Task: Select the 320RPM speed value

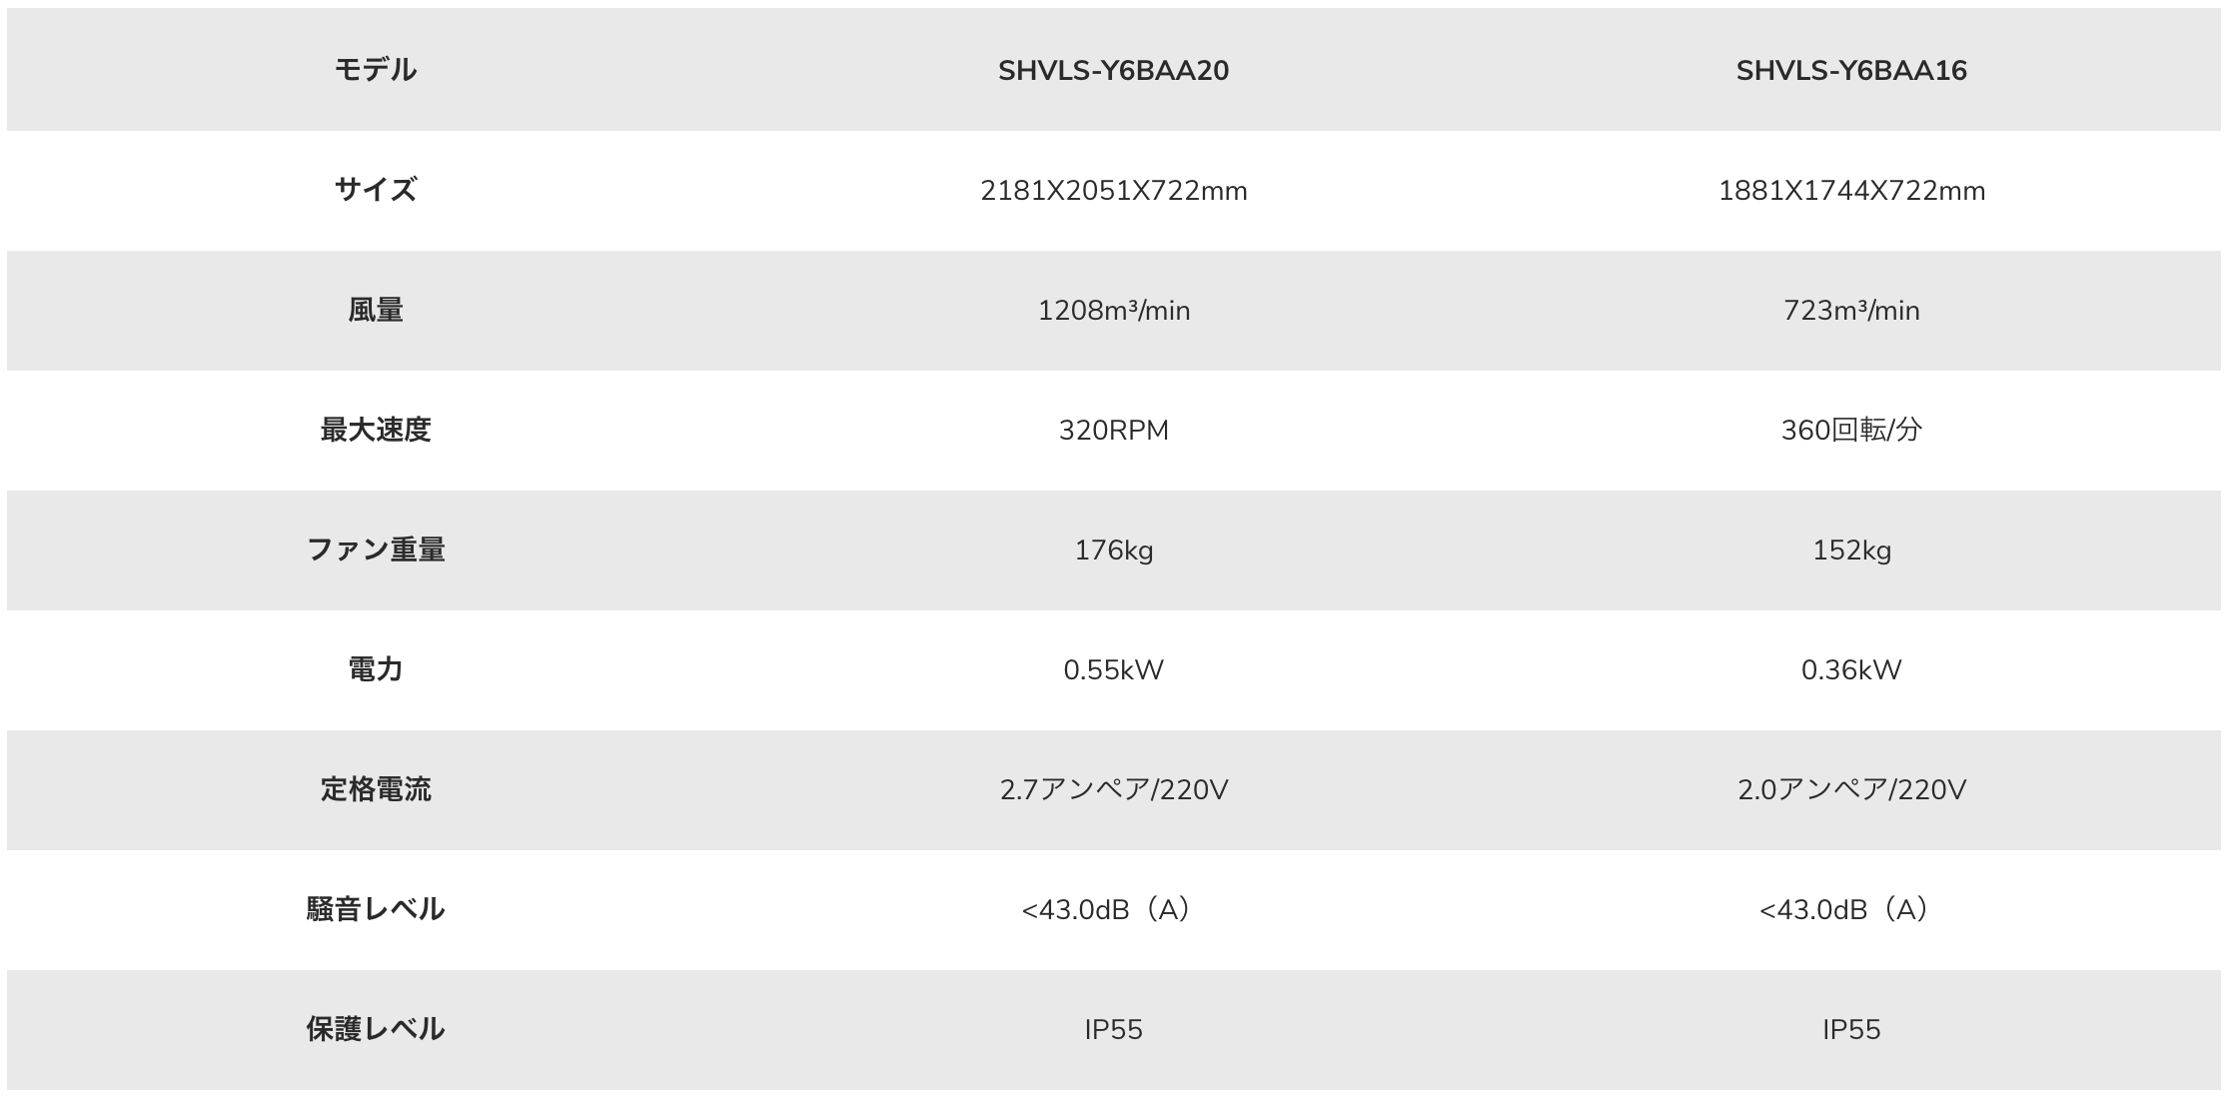Action: 1113,431
